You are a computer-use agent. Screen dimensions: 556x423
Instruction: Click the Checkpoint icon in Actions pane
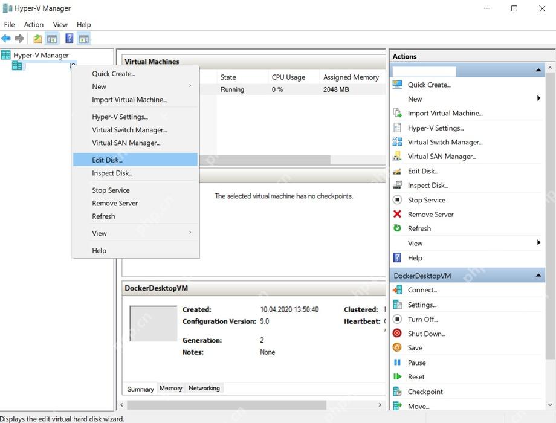[x=398, y=392]
